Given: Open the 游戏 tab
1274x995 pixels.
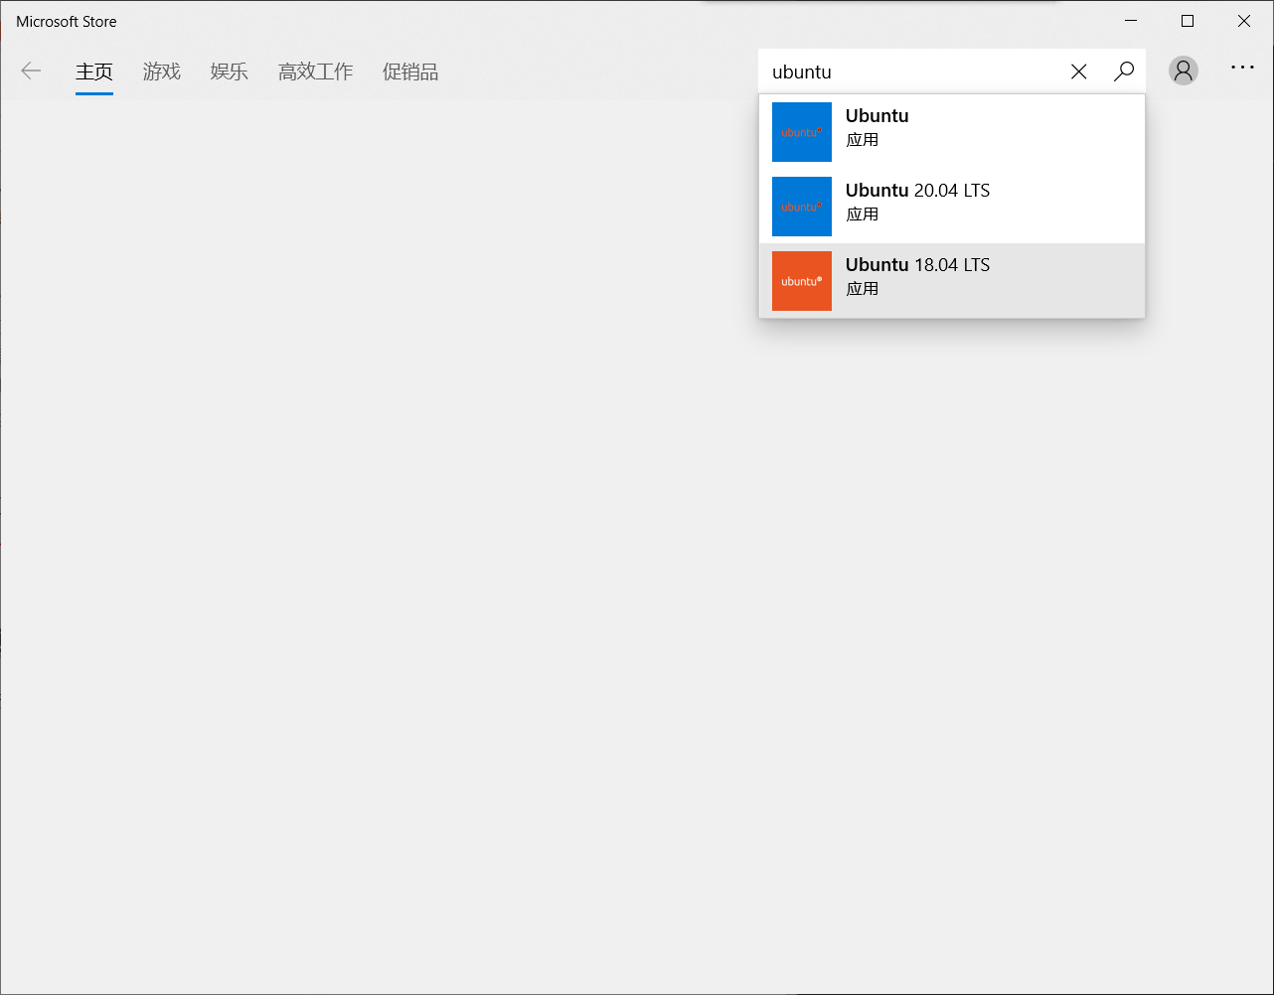Looking at the screenshot, I should [x=162, y=71].
